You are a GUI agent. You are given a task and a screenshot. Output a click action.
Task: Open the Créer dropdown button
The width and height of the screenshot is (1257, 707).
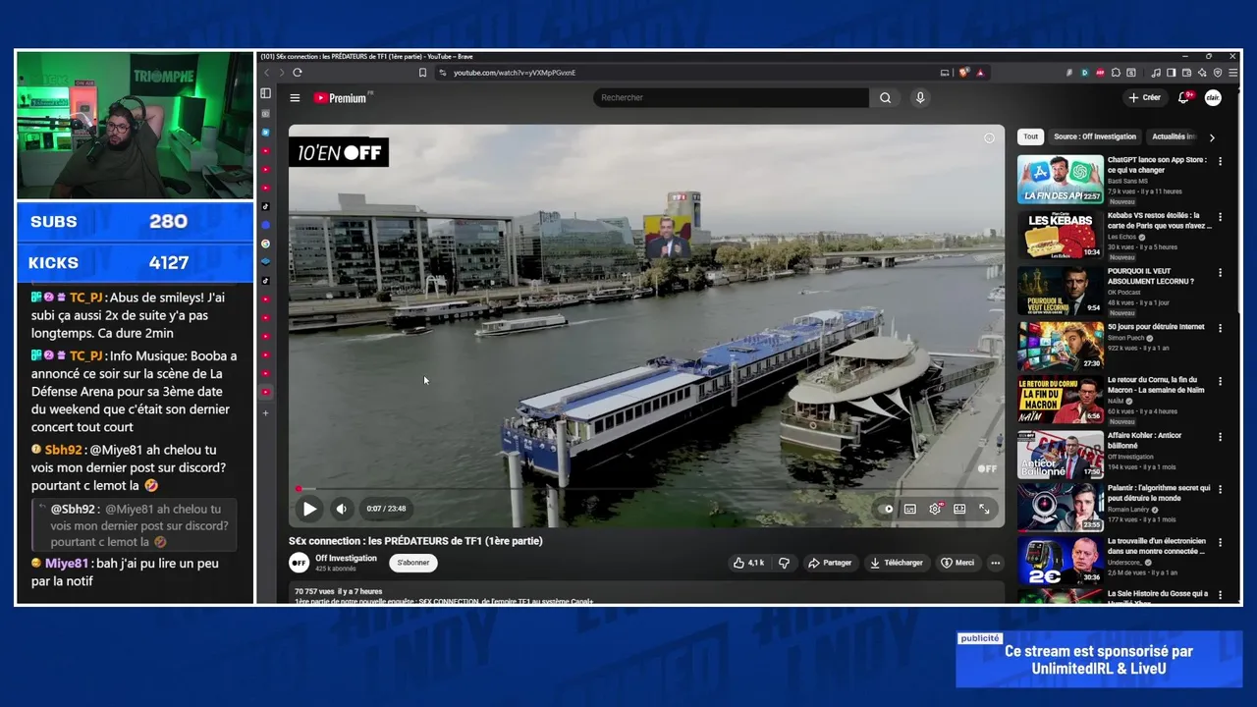pyautogui.click(x=1145, y=97)
